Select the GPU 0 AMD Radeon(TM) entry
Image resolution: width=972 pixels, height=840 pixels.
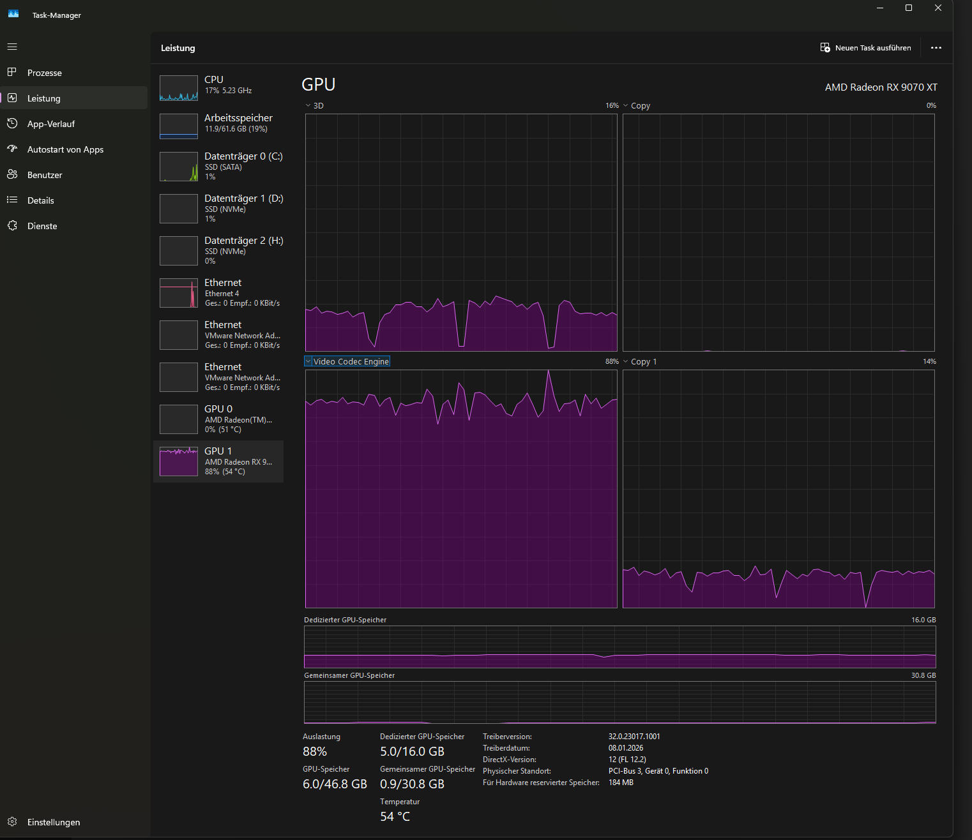click(218, 419)
